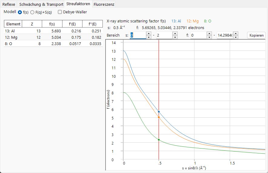The height and width of the screenshot is (173, 268).
Task: Switch to the Fluoreszenz tab
Action: click(x=104, y=4)
